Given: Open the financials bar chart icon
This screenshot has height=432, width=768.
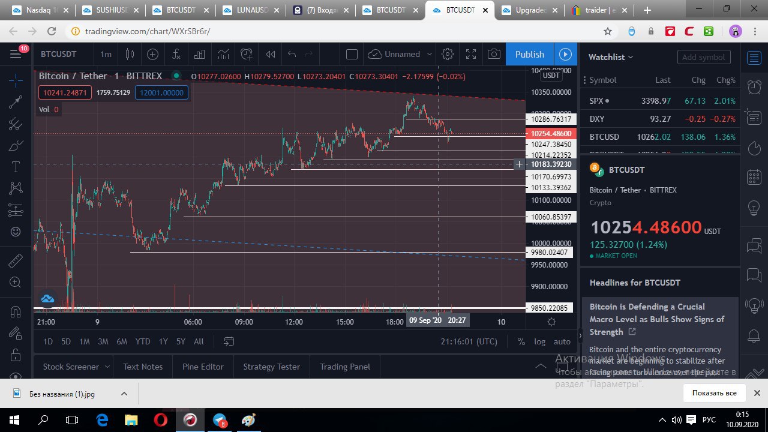Looking at the screenshot, I should [200, 54].
